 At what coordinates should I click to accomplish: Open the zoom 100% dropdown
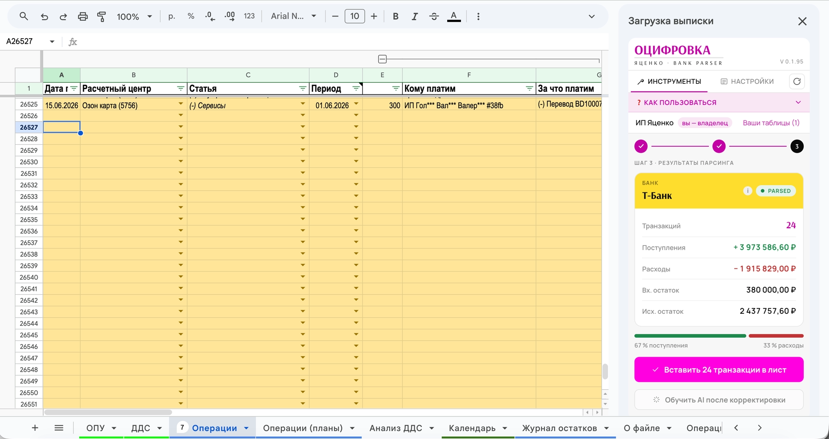134,17
